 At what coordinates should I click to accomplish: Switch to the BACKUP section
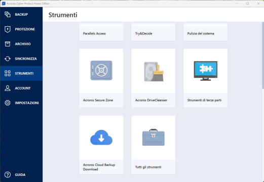(21, 15)
